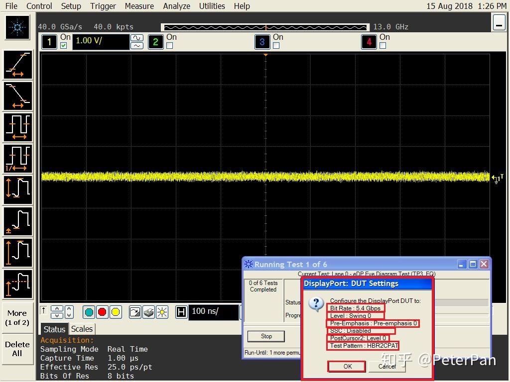The width and height of the screenshot is (510, 382).
Task: Expand measurements with More (1 of 2)
Action: [x=17, y=318]
